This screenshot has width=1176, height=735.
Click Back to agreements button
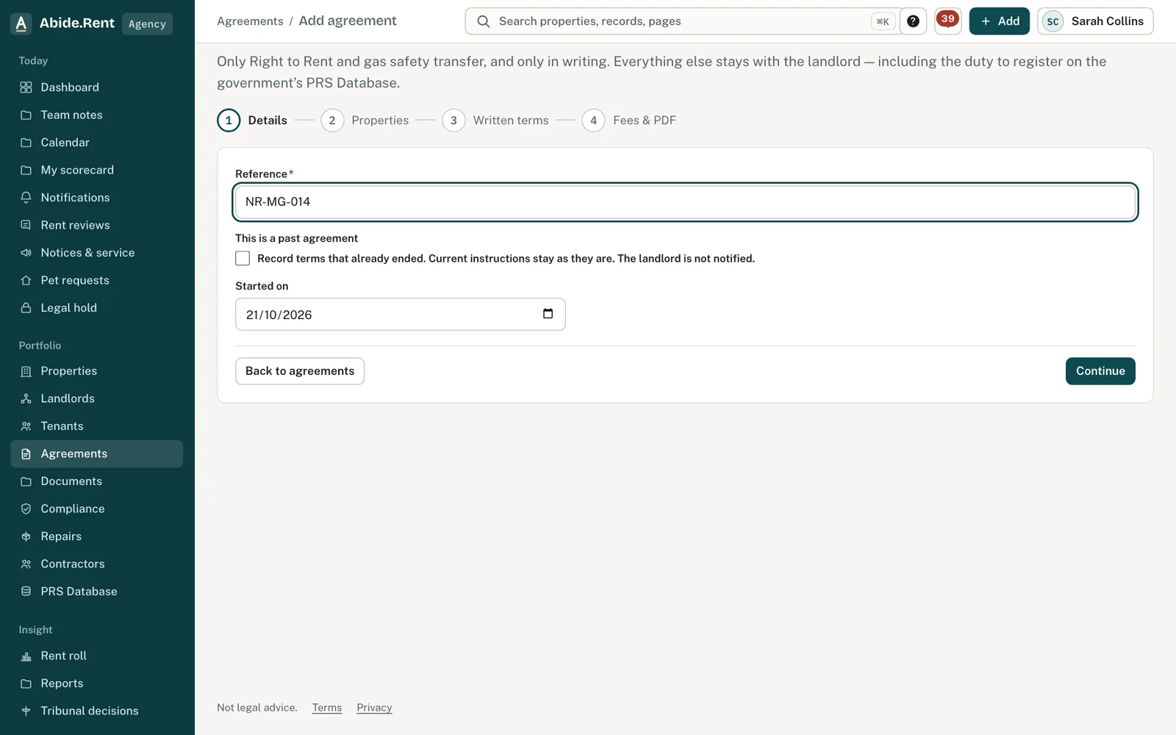300,371
